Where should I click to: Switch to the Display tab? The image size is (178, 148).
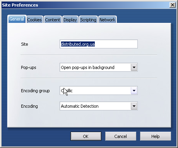tap(70, 20)
